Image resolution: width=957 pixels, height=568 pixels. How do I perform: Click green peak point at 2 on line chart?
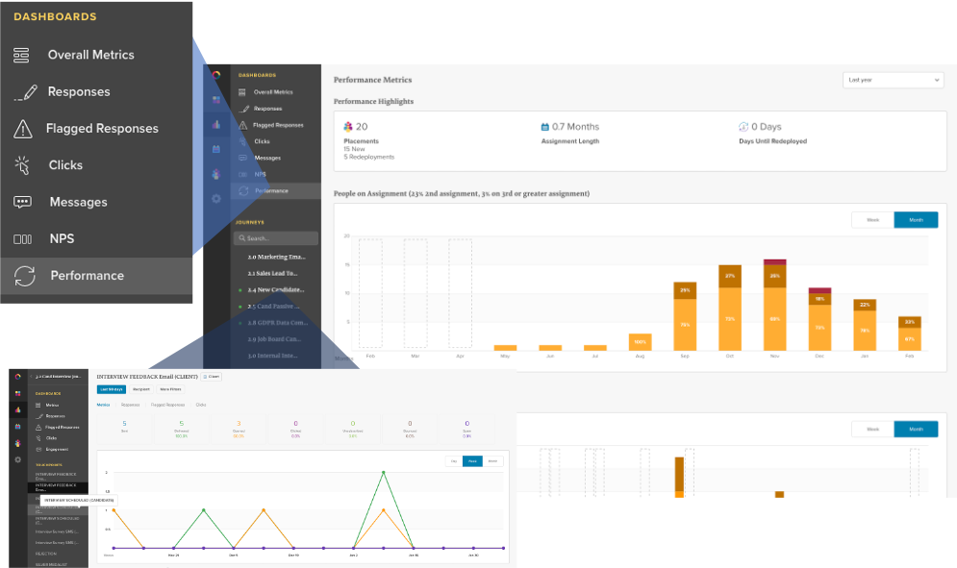[x=384, y=472]
